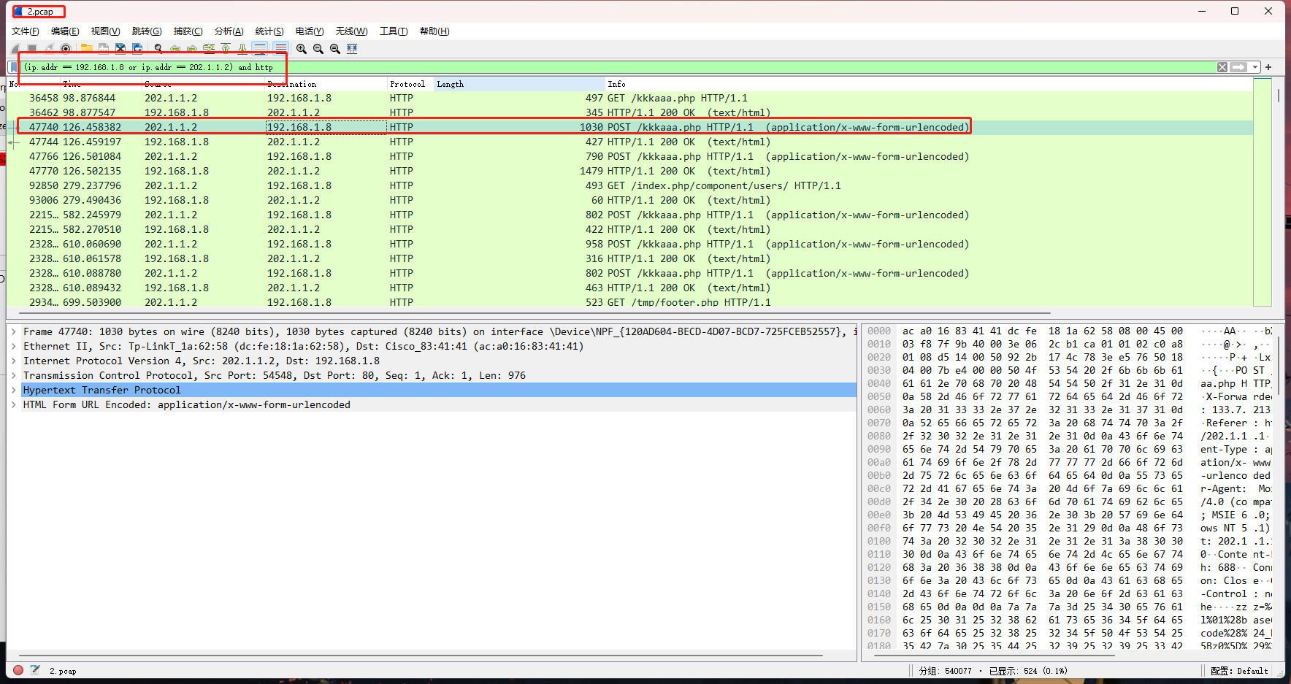Select packet 47766 POST /kkkaaa.php
The image size is (1291, 684).
pyautogui.click(x=629, y=156)
